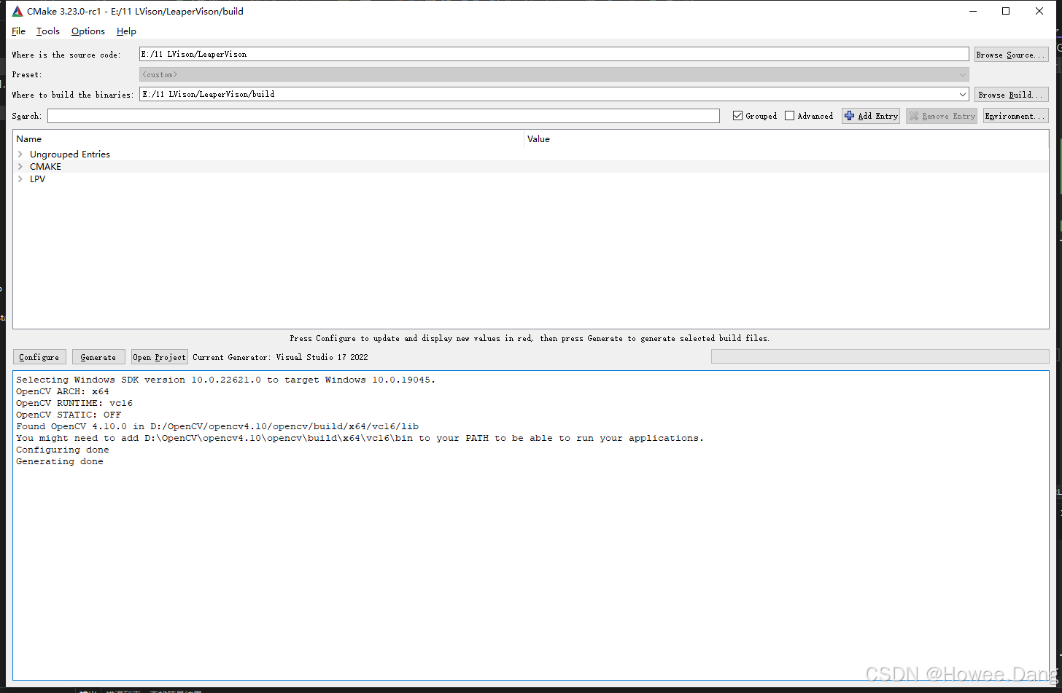Click the 'Generating done' output line
The width and height of the screenshot is (1062, 693).
coord(60,461)
